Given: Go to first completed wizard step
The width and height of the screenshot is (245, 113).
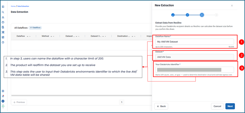Looking at the screenshot, I should [173, 15].
